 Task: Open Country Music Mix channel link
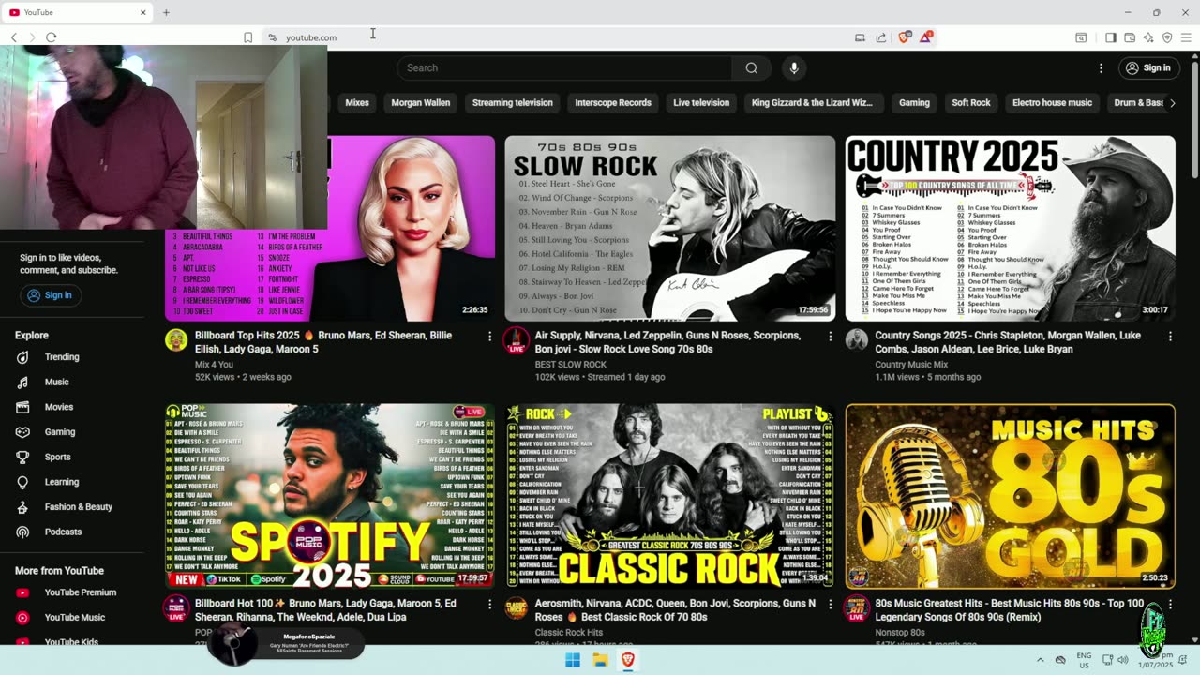(x=911, y=364)
